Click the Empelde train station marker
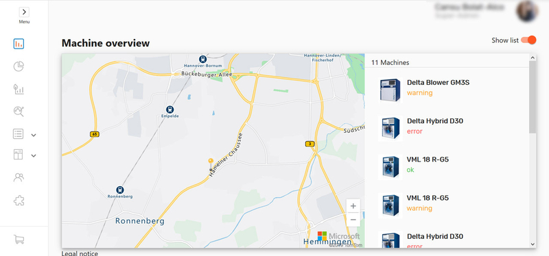This screenshot has height=256, width=549. [x=170, y=110]
